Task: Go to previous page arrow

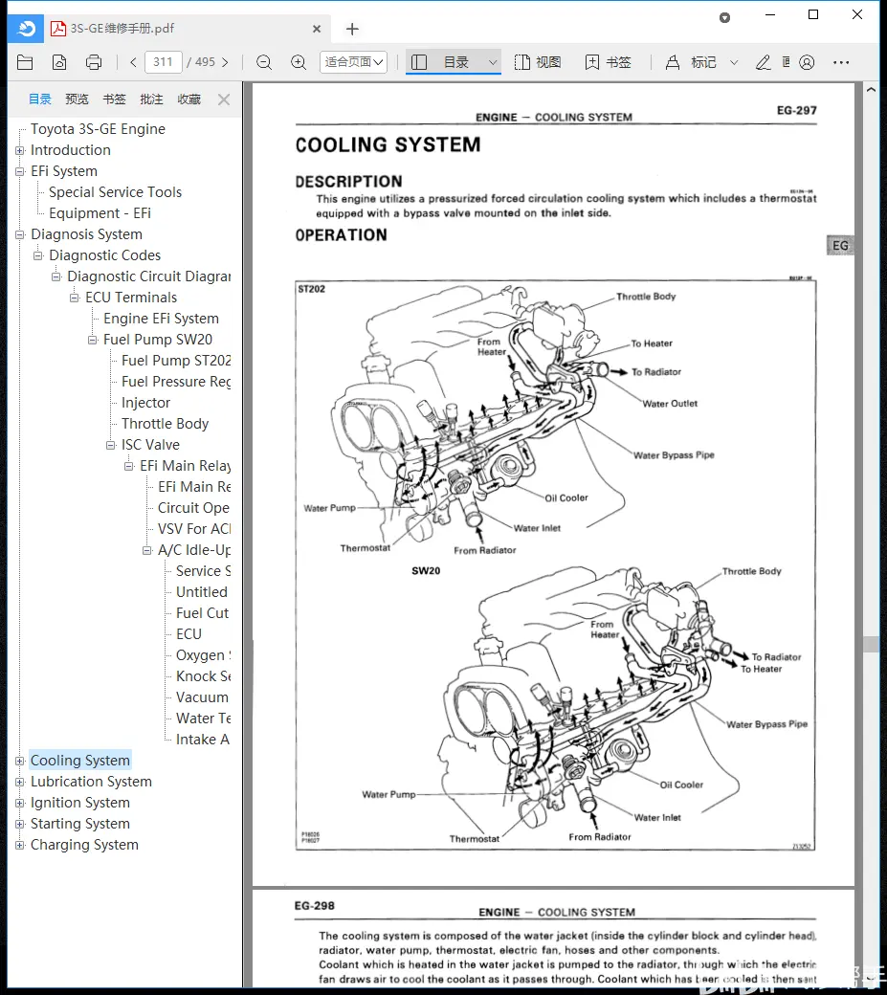Action: 133,62
